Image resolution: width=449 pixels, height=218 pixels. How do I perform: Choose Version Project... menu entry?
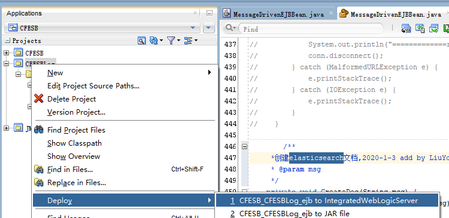pyautogui.click(x=125, y=112)
